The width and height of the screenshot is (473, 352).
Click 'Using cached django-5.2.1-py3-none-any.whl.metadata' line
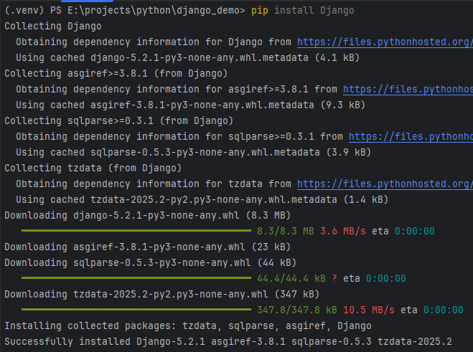pos(187,57)
